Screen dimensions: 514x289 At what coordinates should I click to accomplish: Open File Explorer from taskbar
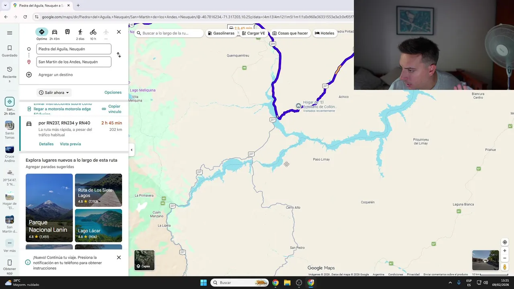(x=287, y=283)
